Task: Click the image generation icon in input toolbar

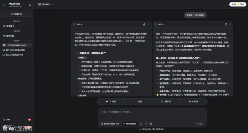Action: tap(151, 124)
